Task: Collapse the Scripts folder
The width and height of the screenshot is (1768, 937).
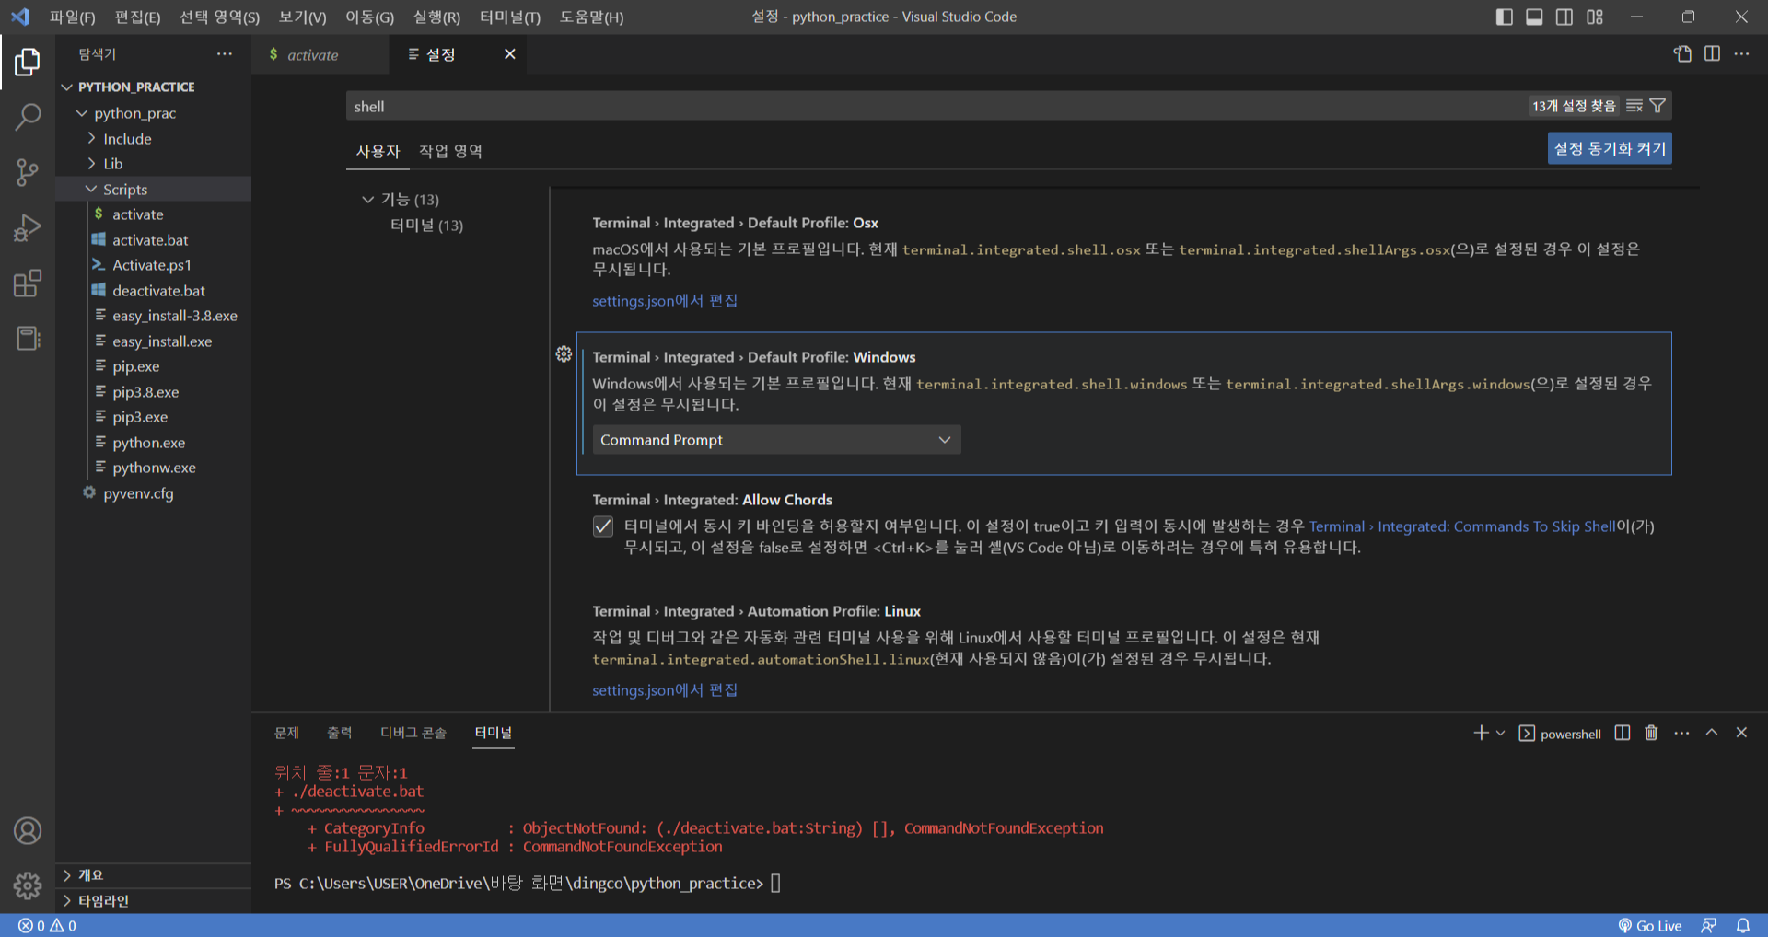Action: (x=91, y=189)
